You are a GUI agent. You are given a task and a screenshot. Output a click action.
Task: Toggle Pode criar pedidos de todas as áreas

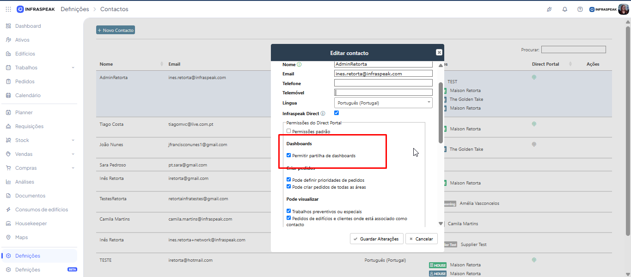point(289,187)
